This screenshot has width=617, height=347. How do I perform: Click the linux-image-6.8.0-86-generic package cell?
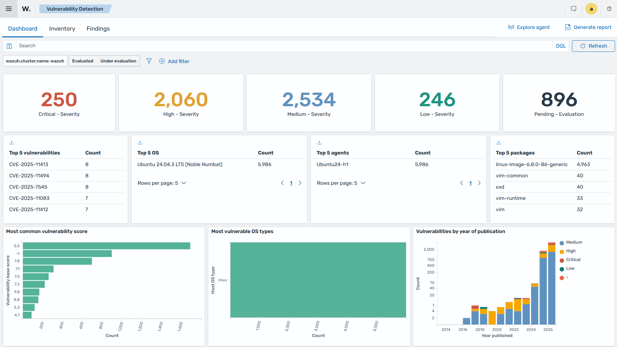(532, 164)
